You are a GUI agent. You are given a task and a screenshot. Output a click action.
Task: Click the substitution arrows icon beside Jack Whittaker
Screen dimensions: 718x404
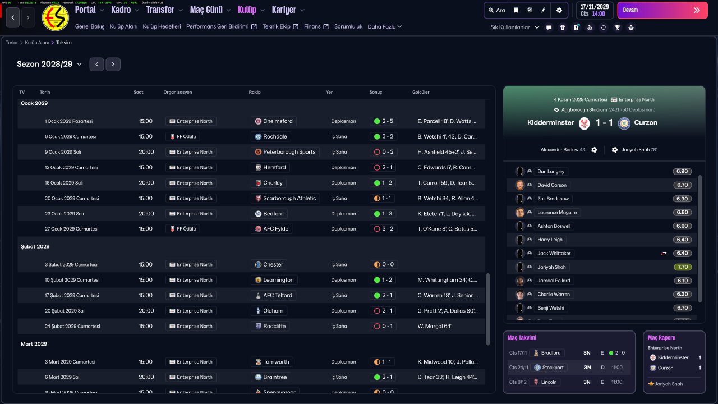pos(664,254)
